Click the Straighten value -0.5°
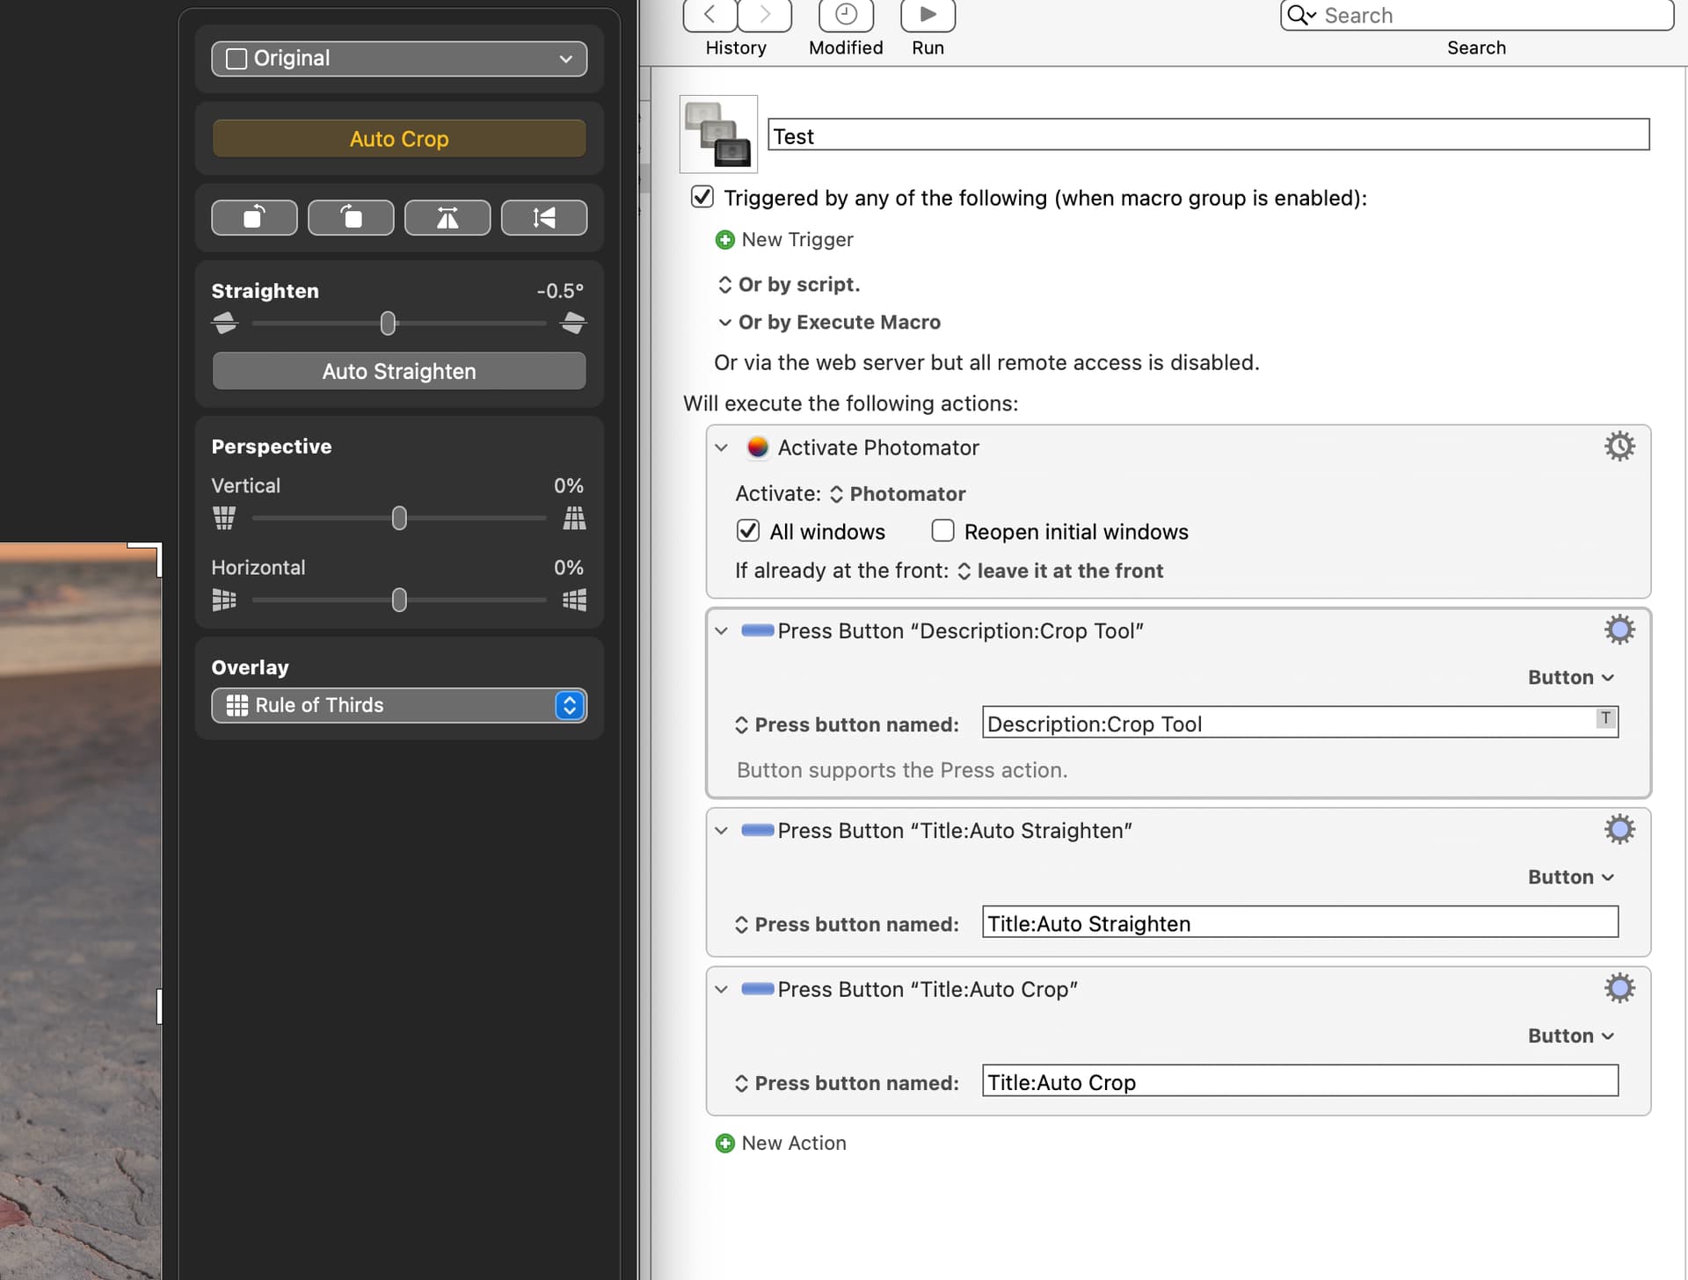Viewport: 1688px width, 1280px height. click(x=560, y=291)
